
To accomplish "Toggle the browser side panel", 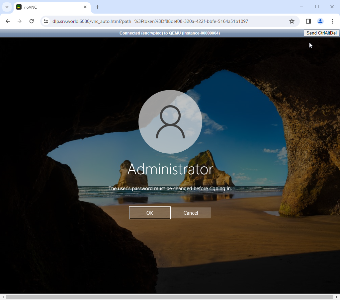I will 308,21.
